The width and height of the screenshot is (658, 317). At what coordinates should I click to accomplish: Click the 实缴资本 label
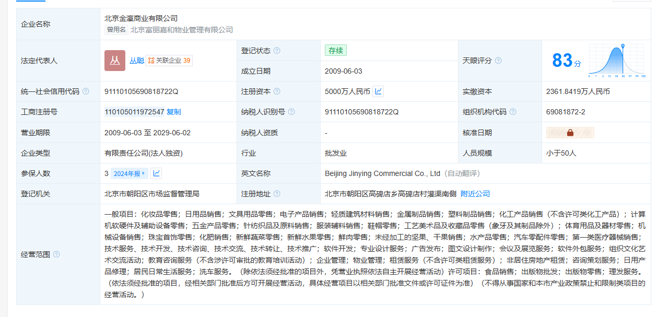477,91
